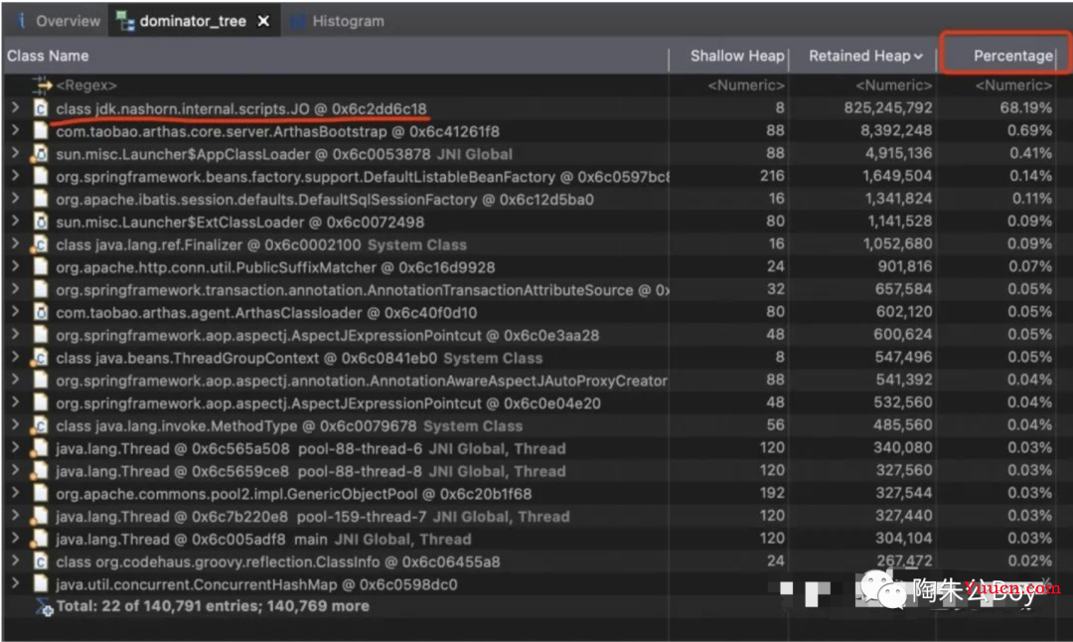Click class icon of java.lang.ref.Finalizer row
Screen dimensions: 1073x642
41,244
